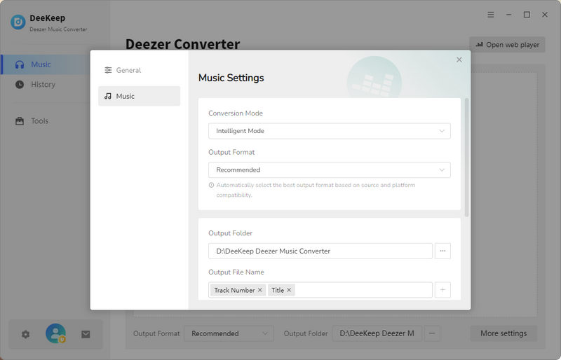Click the Track Number tag label
This screenshot has width=561, height=360.
234,290
